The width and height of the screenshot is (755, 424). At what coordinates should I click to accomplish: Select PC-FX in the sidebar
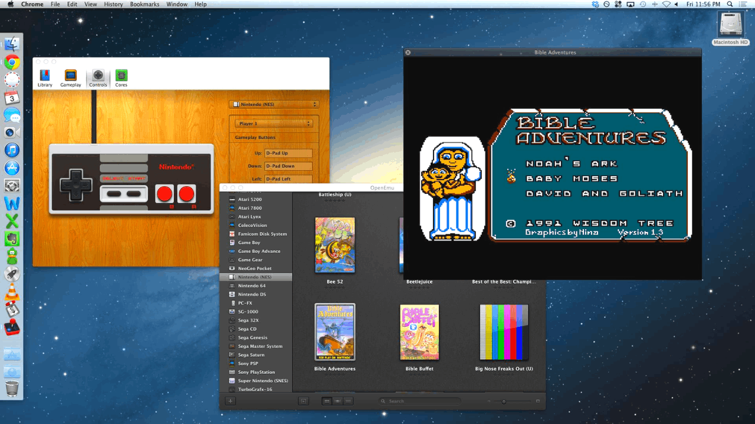point(256,303)
